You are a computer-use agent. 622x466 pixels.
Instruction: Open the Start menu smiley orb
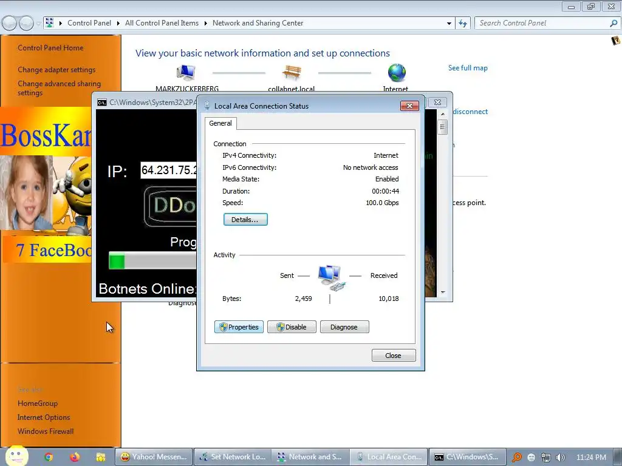click(16, 456)
